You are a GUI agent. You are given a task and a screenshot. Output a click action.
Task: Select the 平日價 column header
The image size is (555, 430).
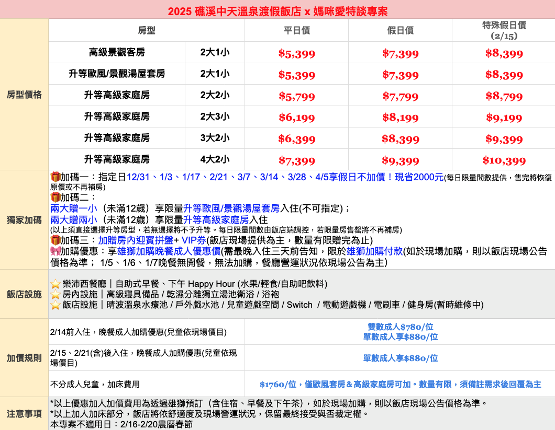[x=296, y=31]
